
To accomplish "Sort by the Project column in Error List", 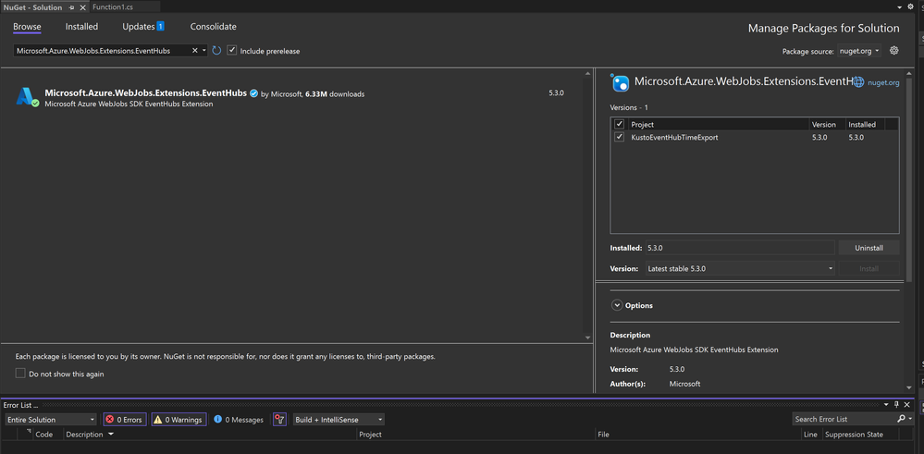I will point(371,434).
